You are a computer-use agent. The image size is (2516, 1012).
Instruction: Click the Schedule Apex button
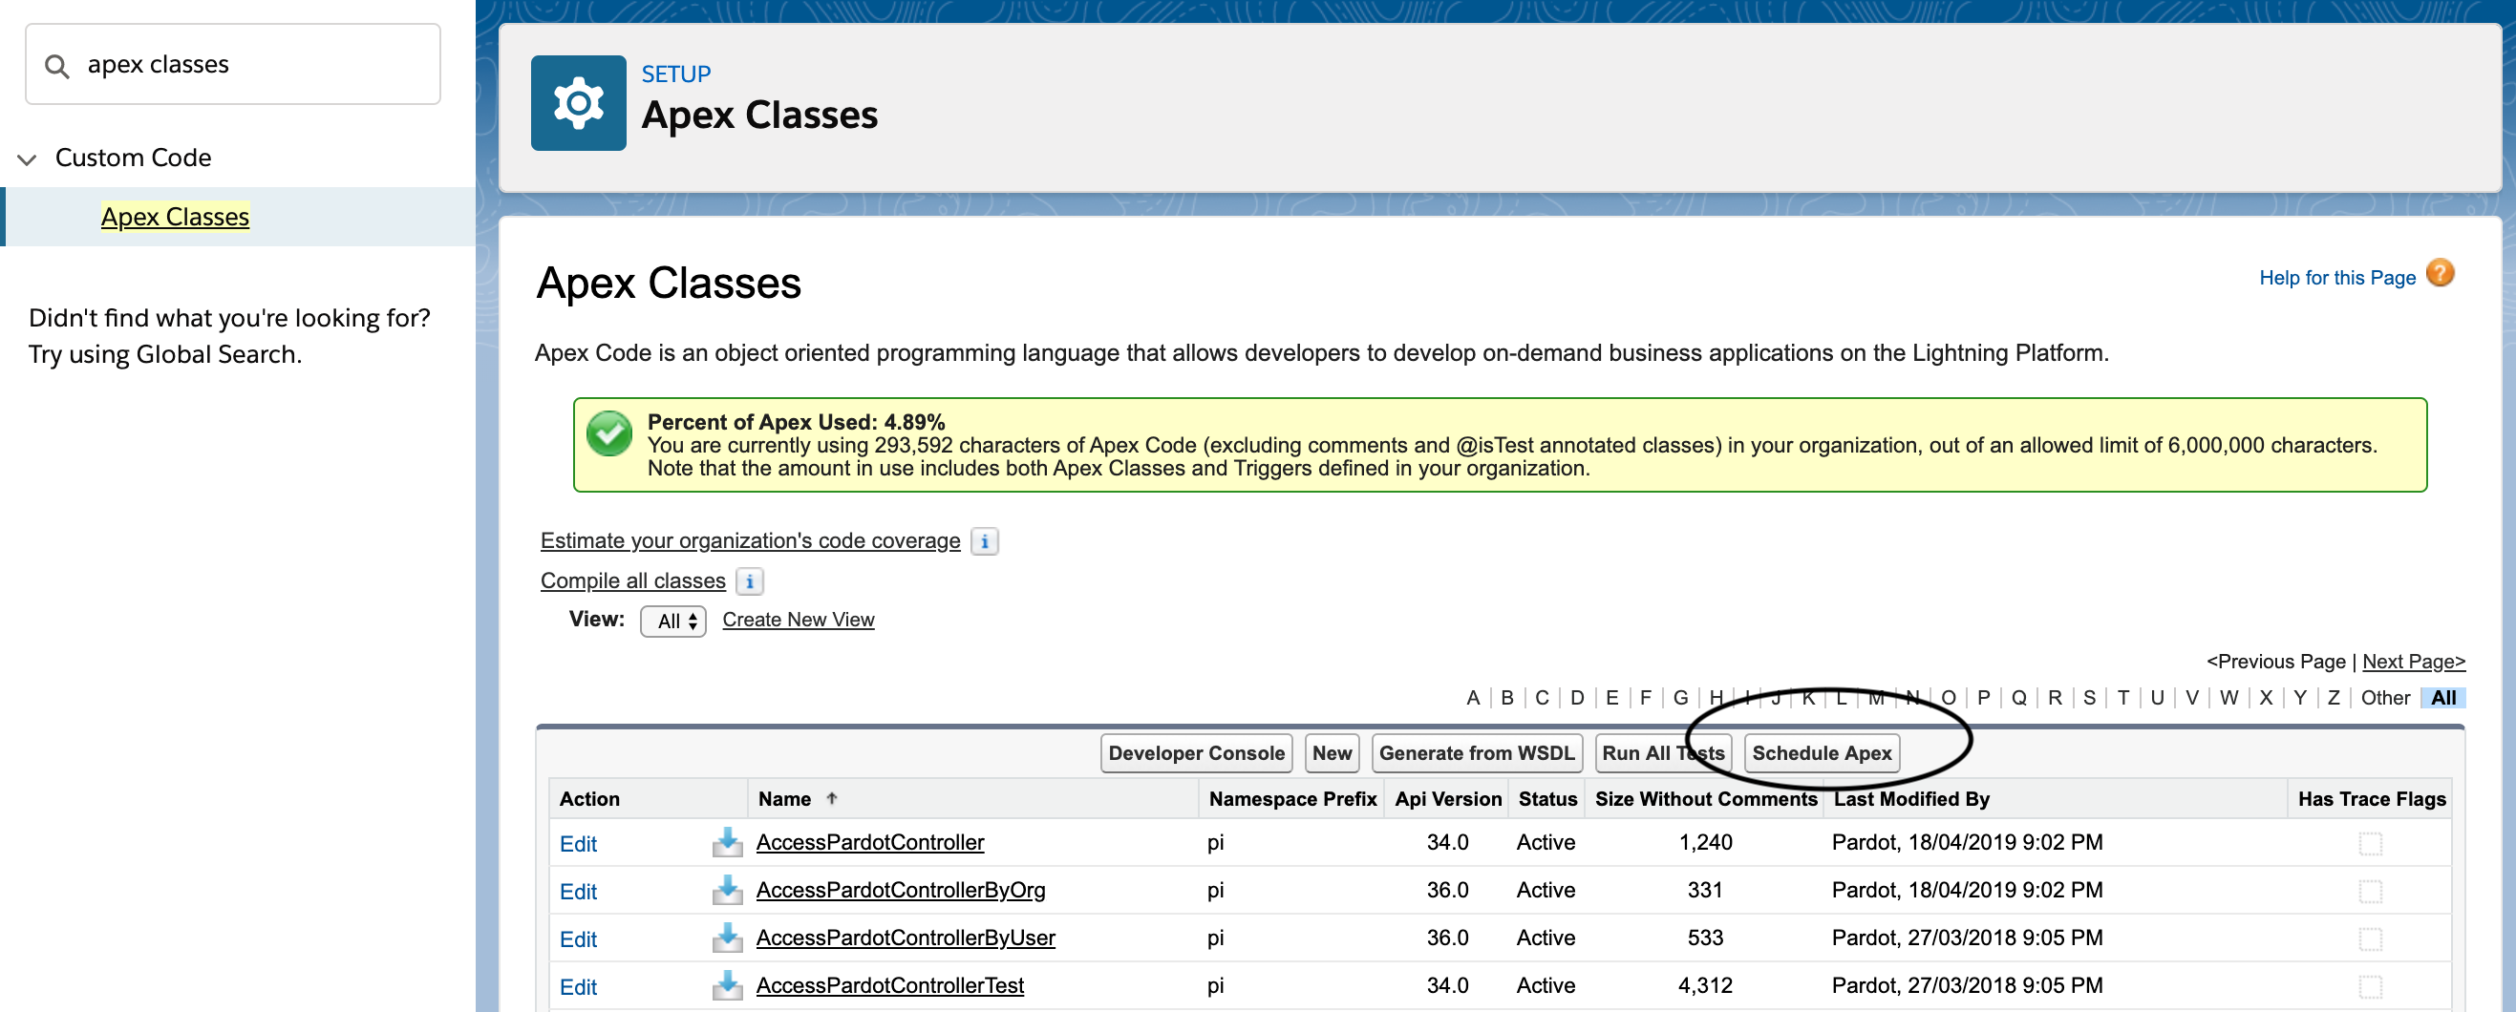[1821, 753]
